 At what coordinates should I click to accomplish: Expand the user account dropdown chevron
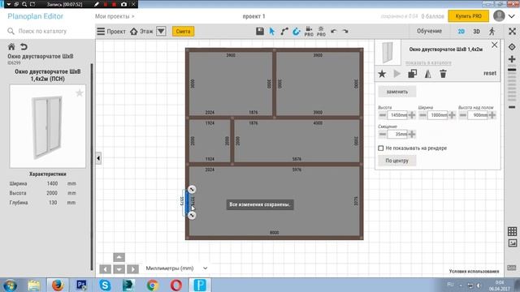pos(512,16)
